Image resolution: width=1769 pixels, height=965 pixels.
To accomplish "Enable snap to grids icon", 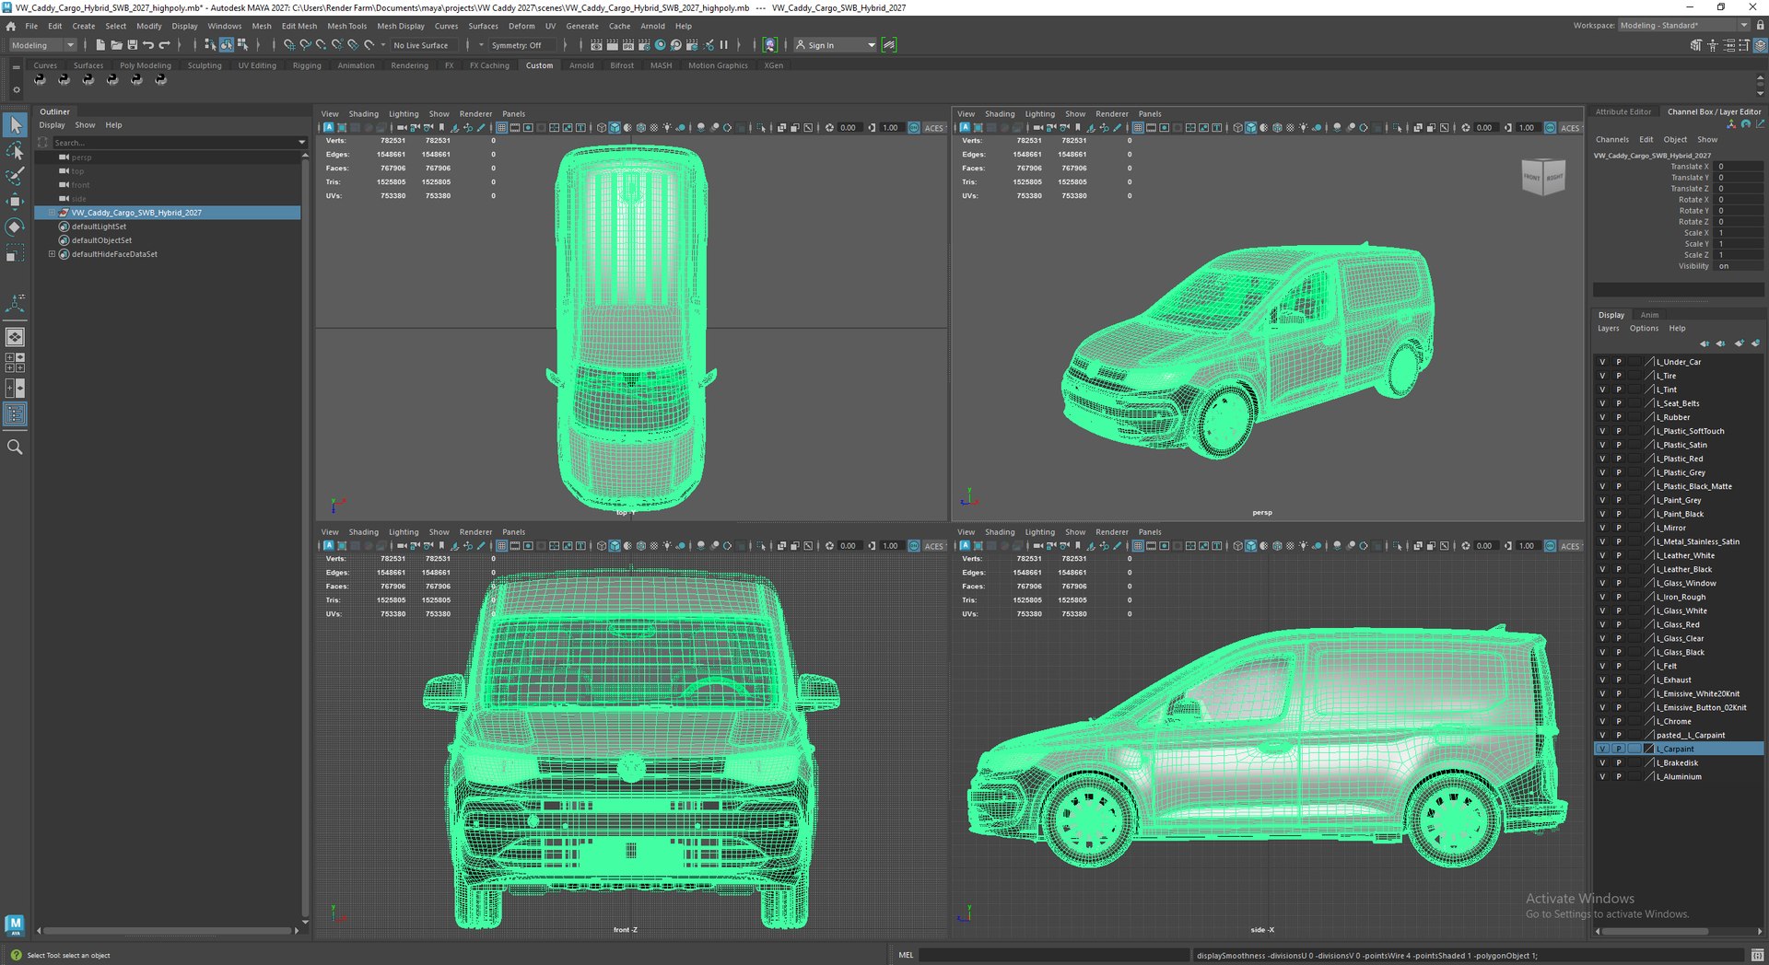I will point(289,45).
